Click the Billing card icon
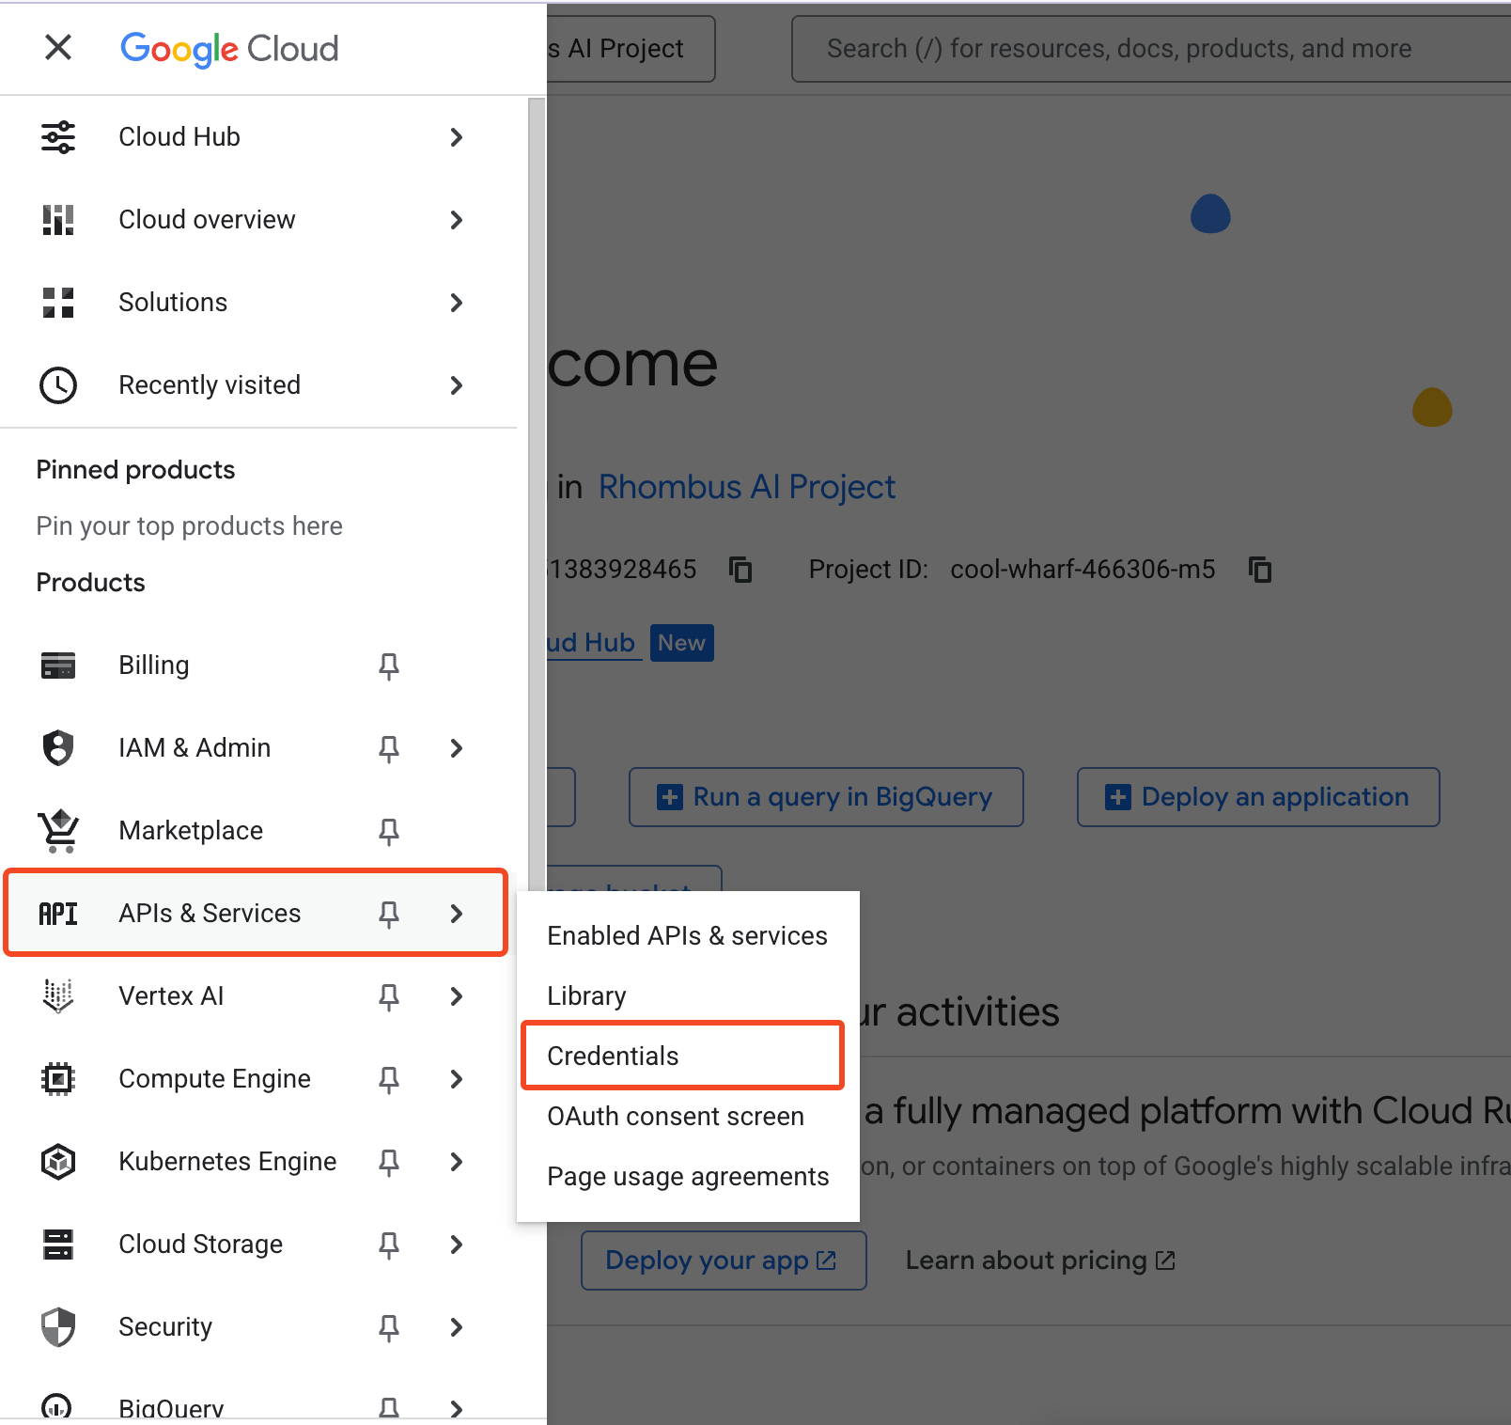This screenshot has height=1425, width=1511. tap(58, 666)
